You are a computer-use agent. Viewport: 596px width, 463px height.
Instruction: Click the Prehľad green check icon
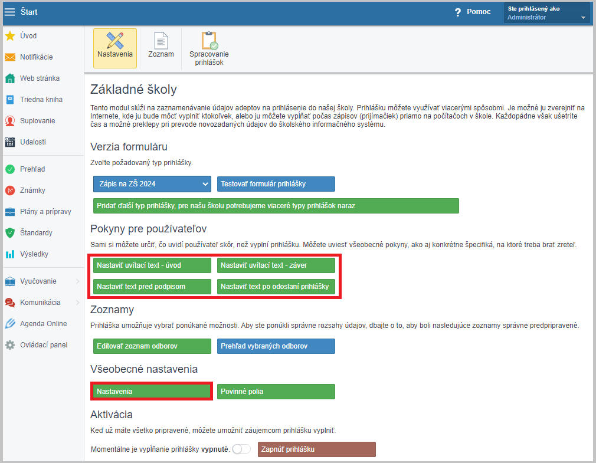pos(10,169)
